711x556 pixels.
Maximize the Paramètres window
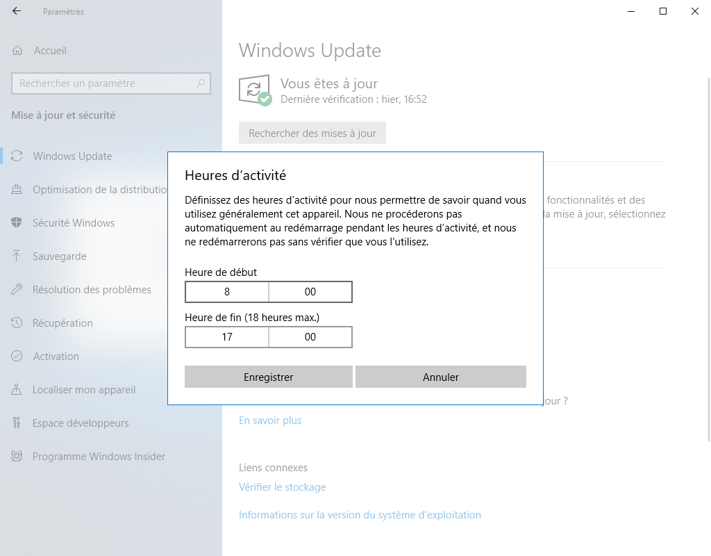click(x=663, y=11)
